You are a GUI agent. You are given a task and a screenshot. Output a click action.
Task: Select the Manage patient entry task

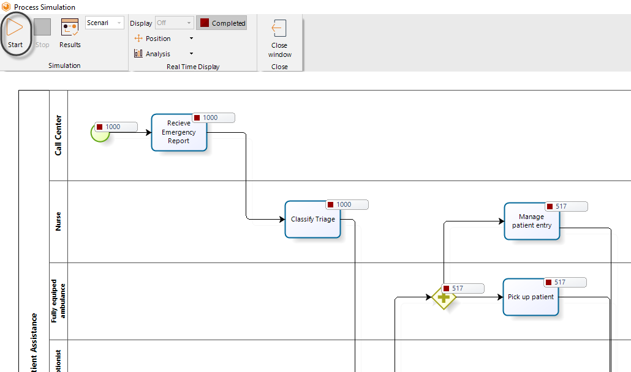(x=532, y=221)
